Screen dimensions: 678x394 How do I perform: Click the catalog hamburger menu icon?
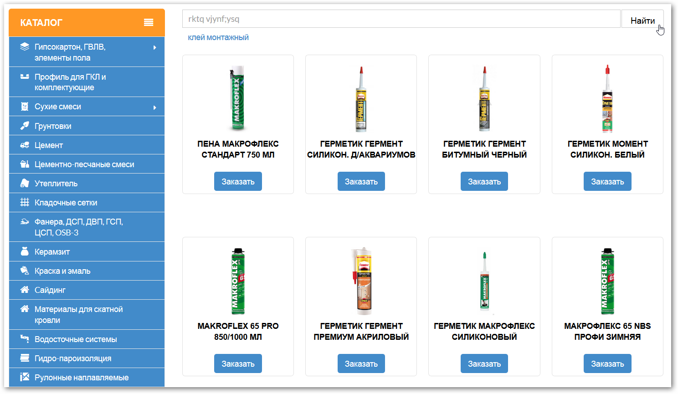coord(149,22)
